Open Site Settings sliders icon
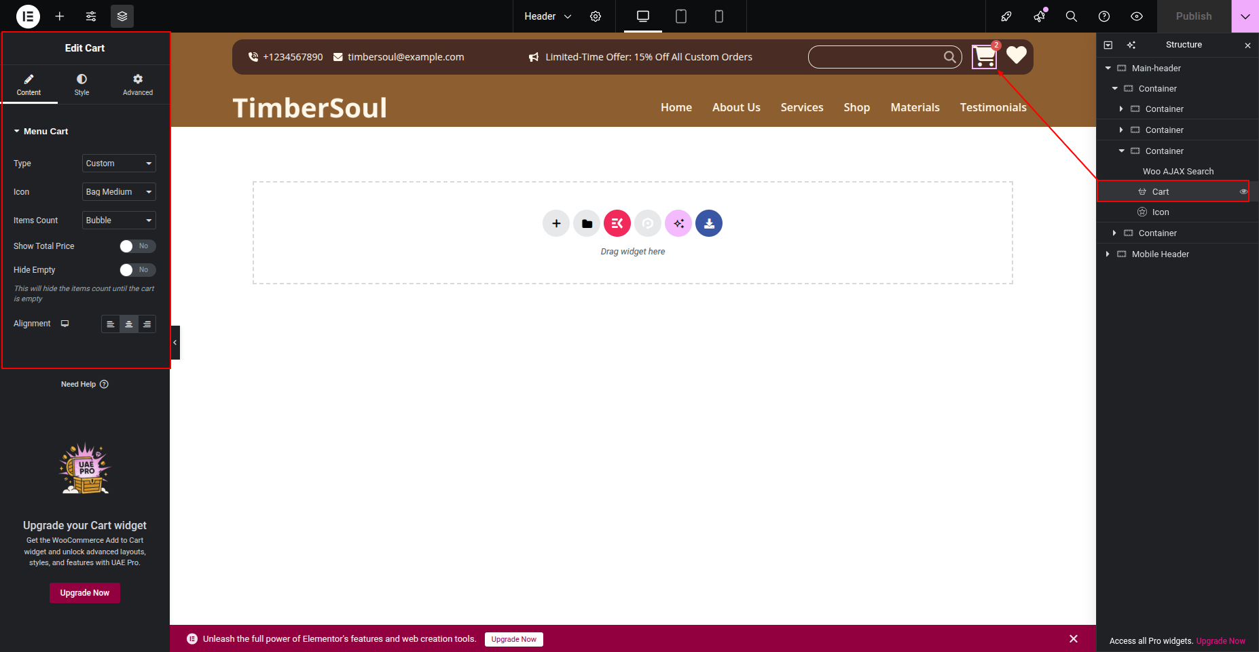Screen dimensions: 1259x652 click(x=91, y=16)
